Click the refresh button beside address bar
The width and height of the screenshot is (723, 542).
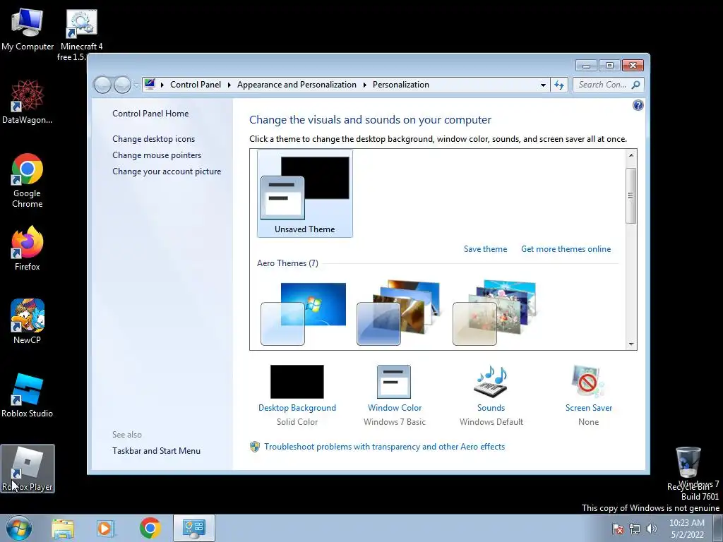pos(559,85)
